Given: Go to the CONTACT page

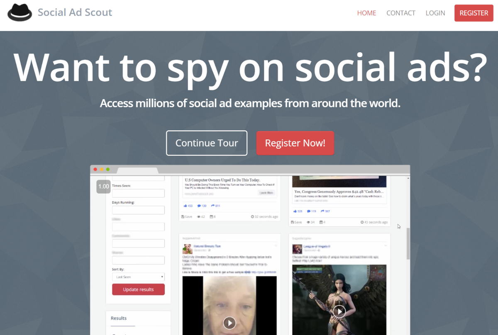Looking at the screenshot, I should coord(401,13).
